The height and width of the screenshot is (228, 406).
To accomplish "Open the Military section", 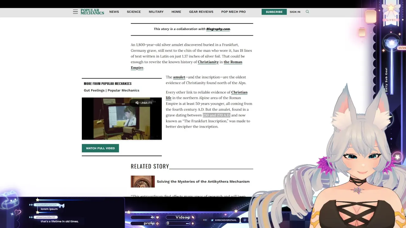I will click(156, 12).
